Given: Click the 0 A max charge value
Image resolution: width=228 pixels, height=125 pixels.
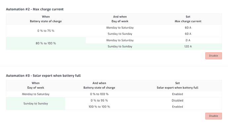Looking at the screenshot, I should 188,40.
